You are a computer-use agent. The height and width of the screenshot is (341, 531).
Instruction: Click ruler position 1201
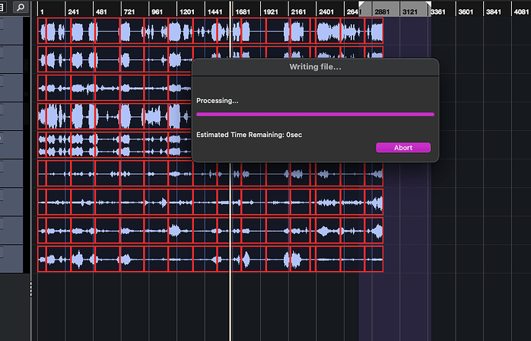187,12
